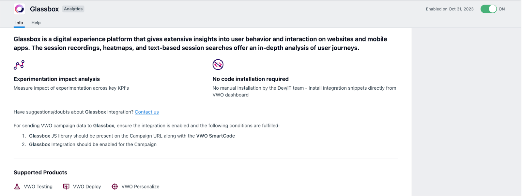
Task: Click the experimentation impact analysis graph icon
Action: [19, 65]
